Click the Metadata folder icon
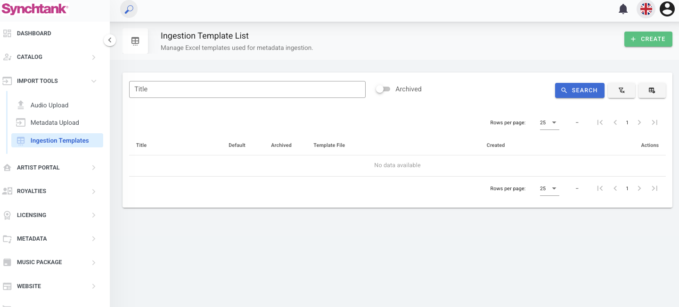Viewport: 679px width, 307px height. (x=7, y=239)
